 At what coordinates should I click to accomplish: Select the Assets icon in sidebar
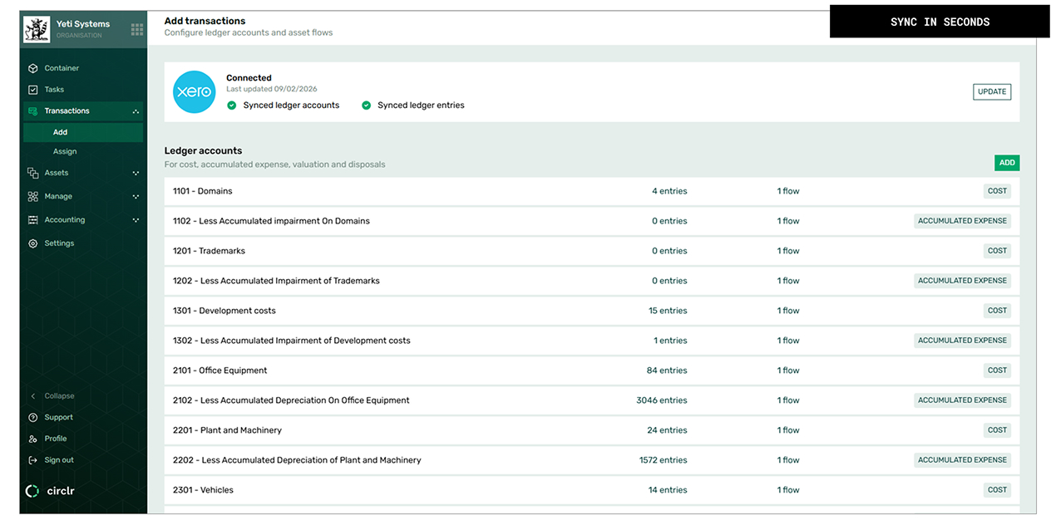tap(32, 173)
